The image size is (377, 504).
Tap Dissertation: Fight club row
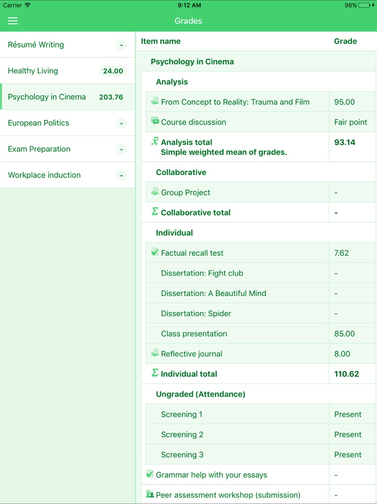(x=261, y=273)
